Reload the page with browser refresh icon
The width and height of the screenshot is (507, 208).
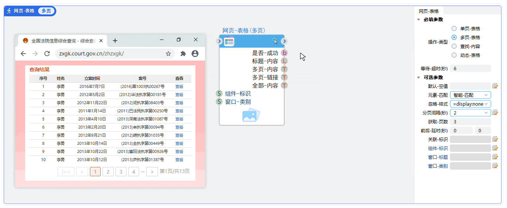[x=47, y=54]
